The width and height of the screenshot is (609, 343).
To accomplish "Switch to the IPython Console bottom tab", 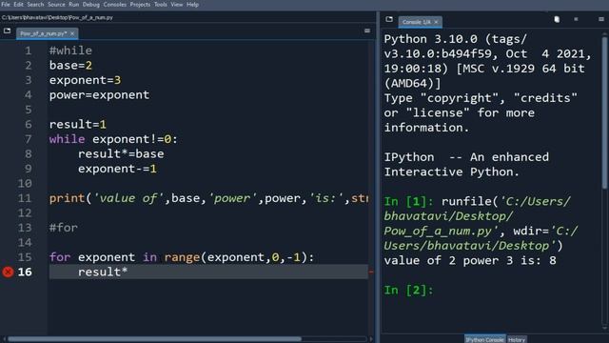I will [x=484, y=339].
